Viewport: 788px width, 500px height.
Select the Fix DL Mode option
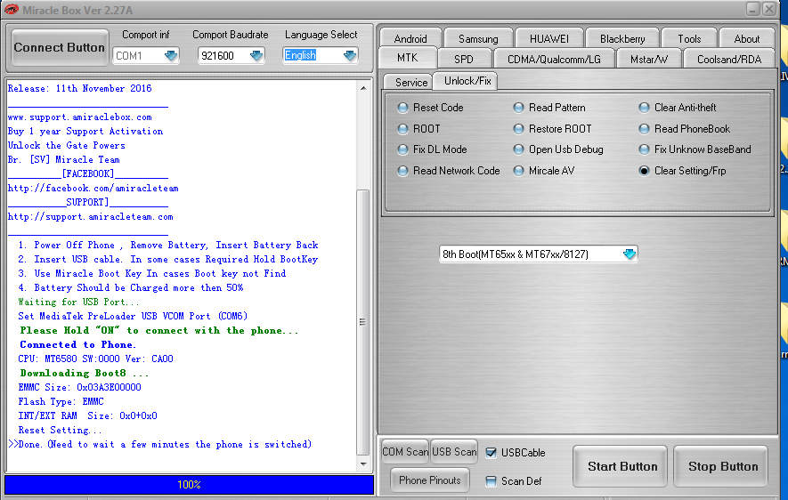click(402, 149)
